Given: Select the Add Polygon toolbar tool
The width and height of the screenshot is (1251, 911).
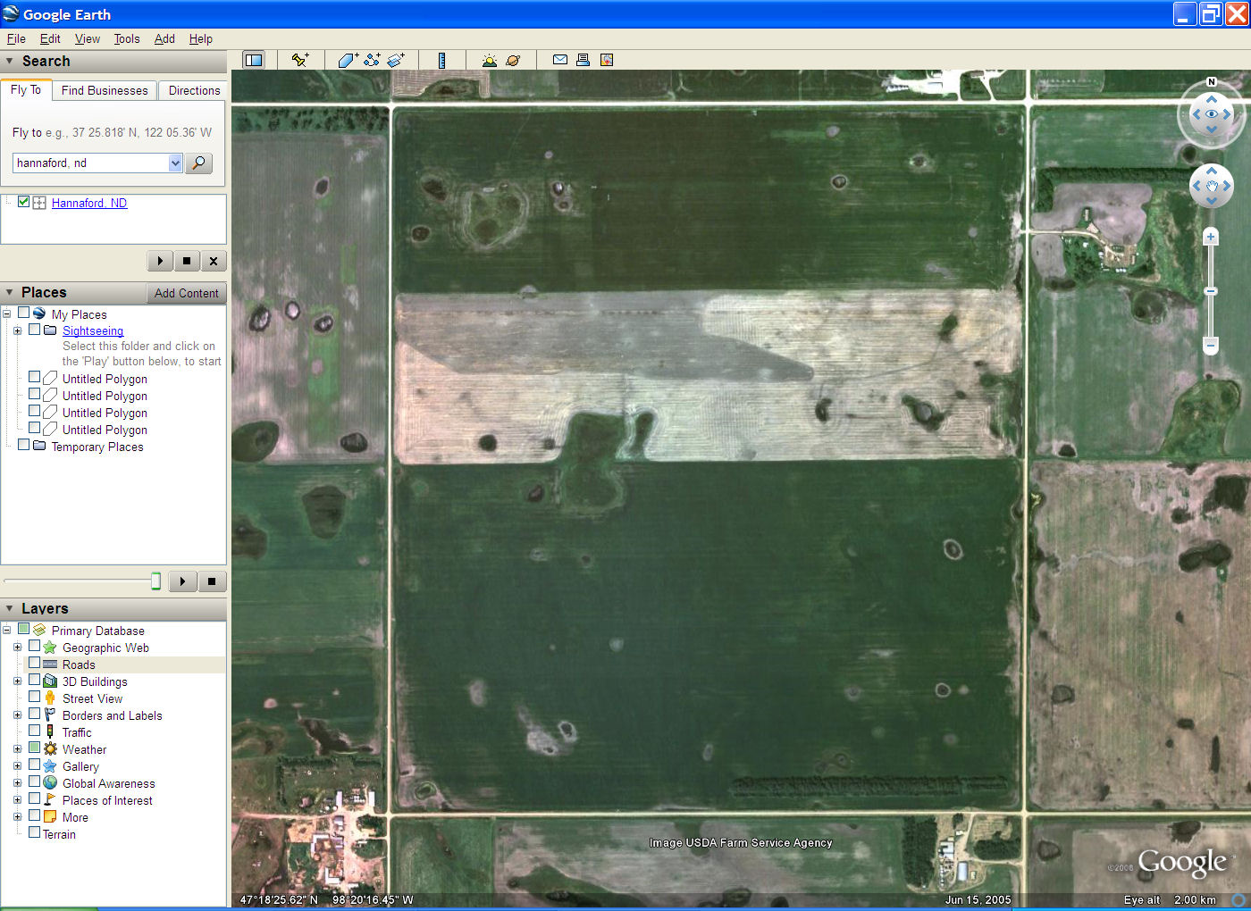Looking at the screenshot, I should point(348,60).
